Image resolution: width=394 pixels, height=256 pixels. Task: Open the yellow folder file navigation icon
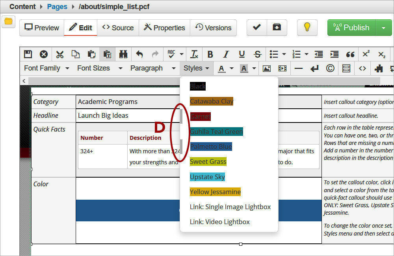tap(9, 21)
